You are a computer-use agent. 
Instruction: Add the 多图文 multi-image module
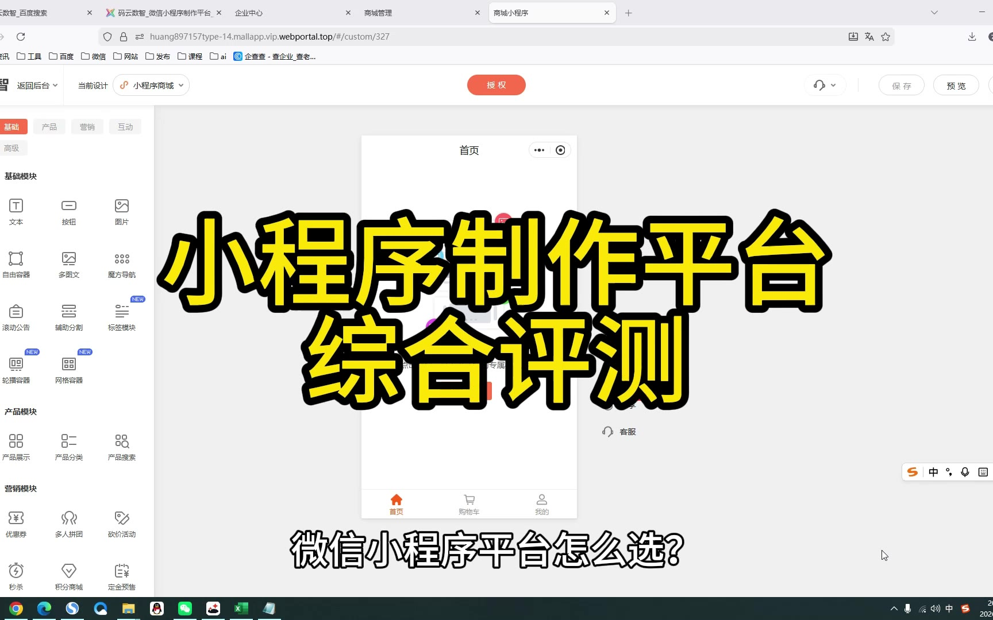(69, 265)
